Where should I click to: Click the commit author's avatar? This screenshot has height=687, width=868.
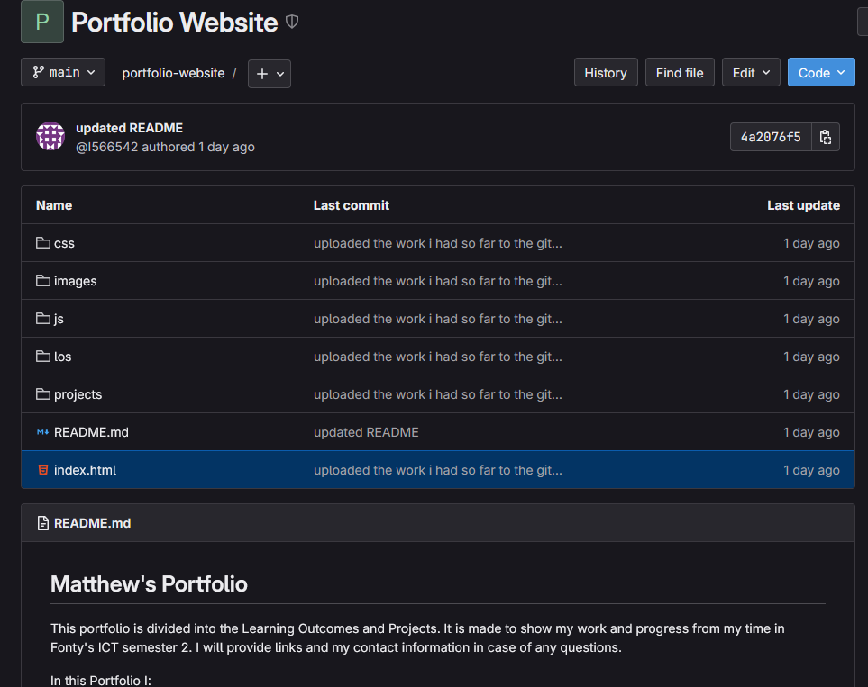pyautogui.click(x=50, y=137)
